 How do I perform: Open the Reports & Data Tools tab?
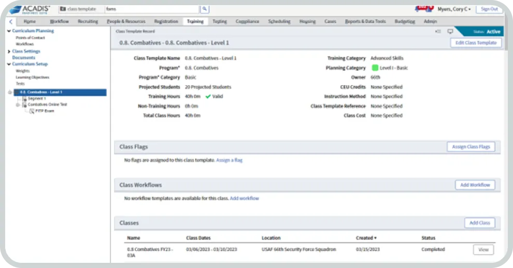(x=365, y=22)
